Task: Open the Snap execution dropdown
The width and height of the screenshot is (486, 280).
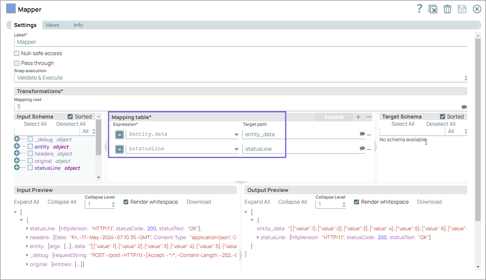Action: tap(240, 78)
